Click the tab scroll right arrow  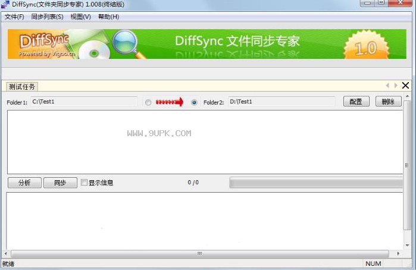coord(396,86)
